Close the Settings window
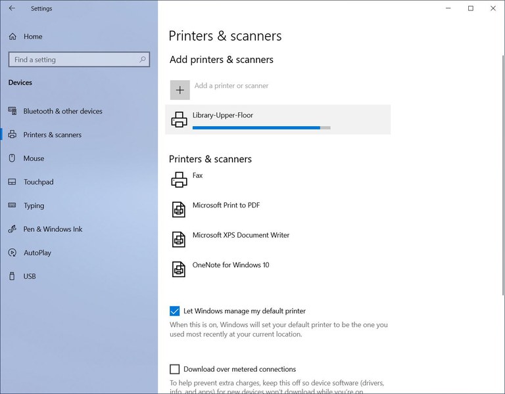 point(493,9)
